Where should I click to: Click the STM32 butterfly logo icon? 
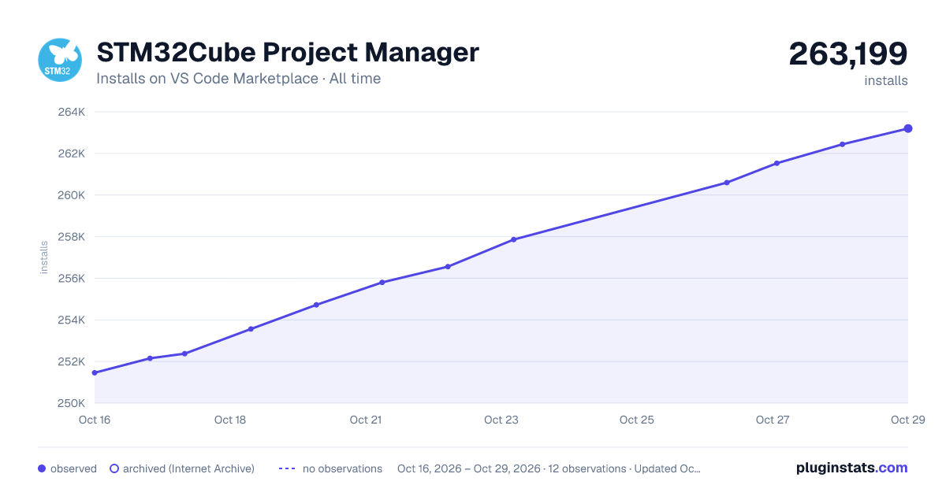(x=61, y=61)
